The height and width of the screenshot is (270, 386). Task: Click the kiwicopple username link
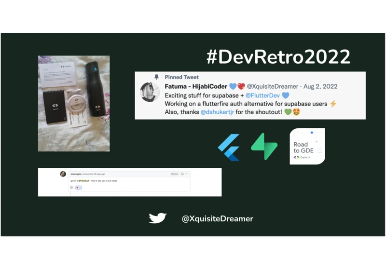point(76,174)
